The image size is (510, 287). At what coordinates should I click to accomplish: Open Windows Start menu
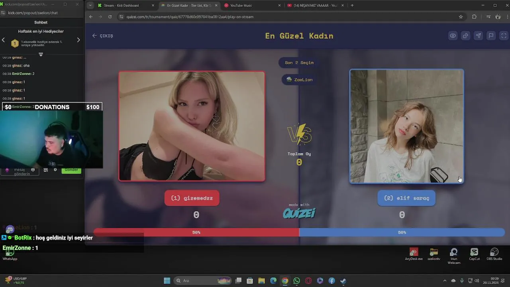point(167,281)
